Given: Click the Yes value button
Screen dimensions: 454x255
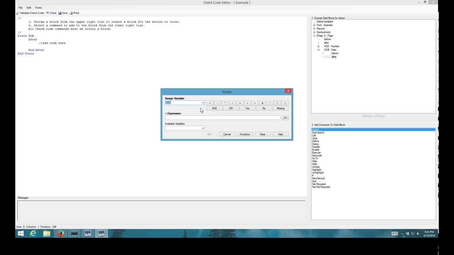Looking at the screenshot, I should coord(247,108).
